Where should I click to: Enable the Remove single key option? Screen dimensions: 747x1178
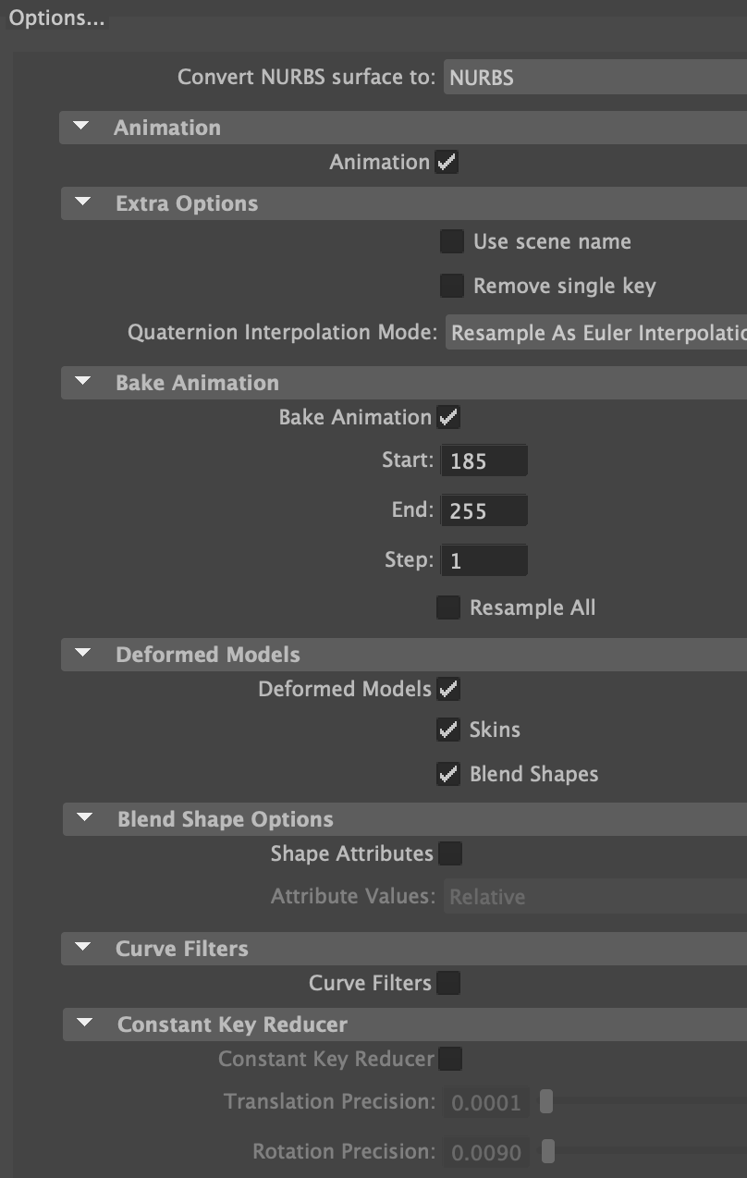pyautogui.click(x=451, y=286)
